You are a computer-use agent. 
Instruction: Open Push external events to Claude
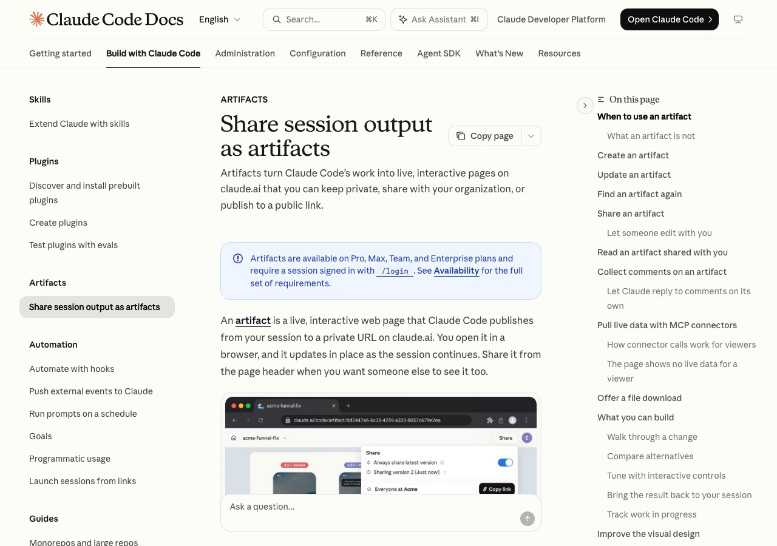tap(91, 391)
